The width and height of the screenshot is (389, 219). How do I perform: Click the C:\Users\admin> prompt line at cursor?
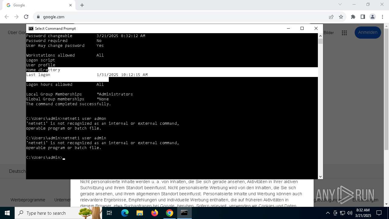coord(46,158)
